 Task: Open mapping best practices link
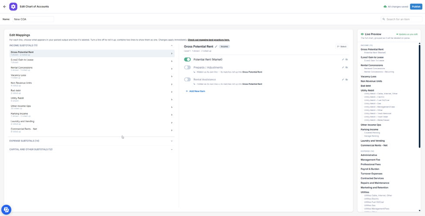(209, 40)
